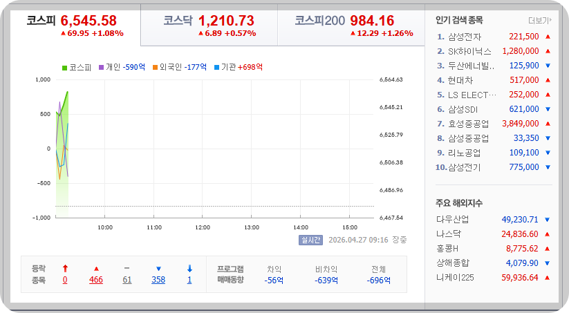Open the 더보기 link for popular stocks
The width and height of the screenshot is (569, 313).
[539, 21]
